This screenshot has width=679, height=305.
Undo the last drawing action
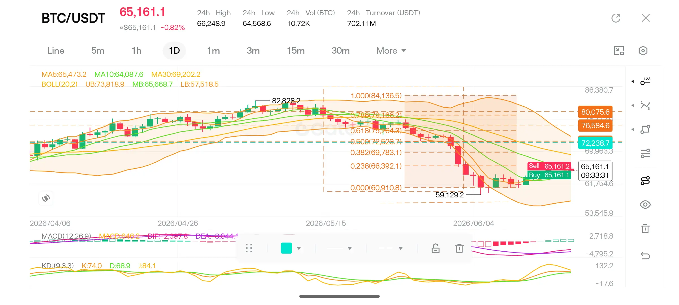(645, 256)
